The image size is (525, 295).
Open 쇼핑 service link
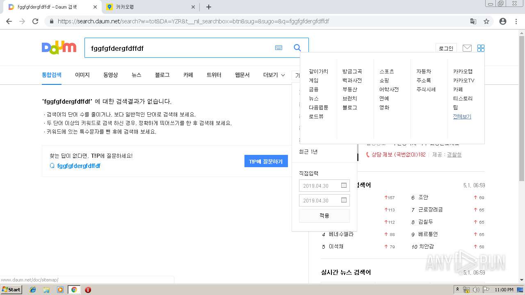tap(384, 80)
